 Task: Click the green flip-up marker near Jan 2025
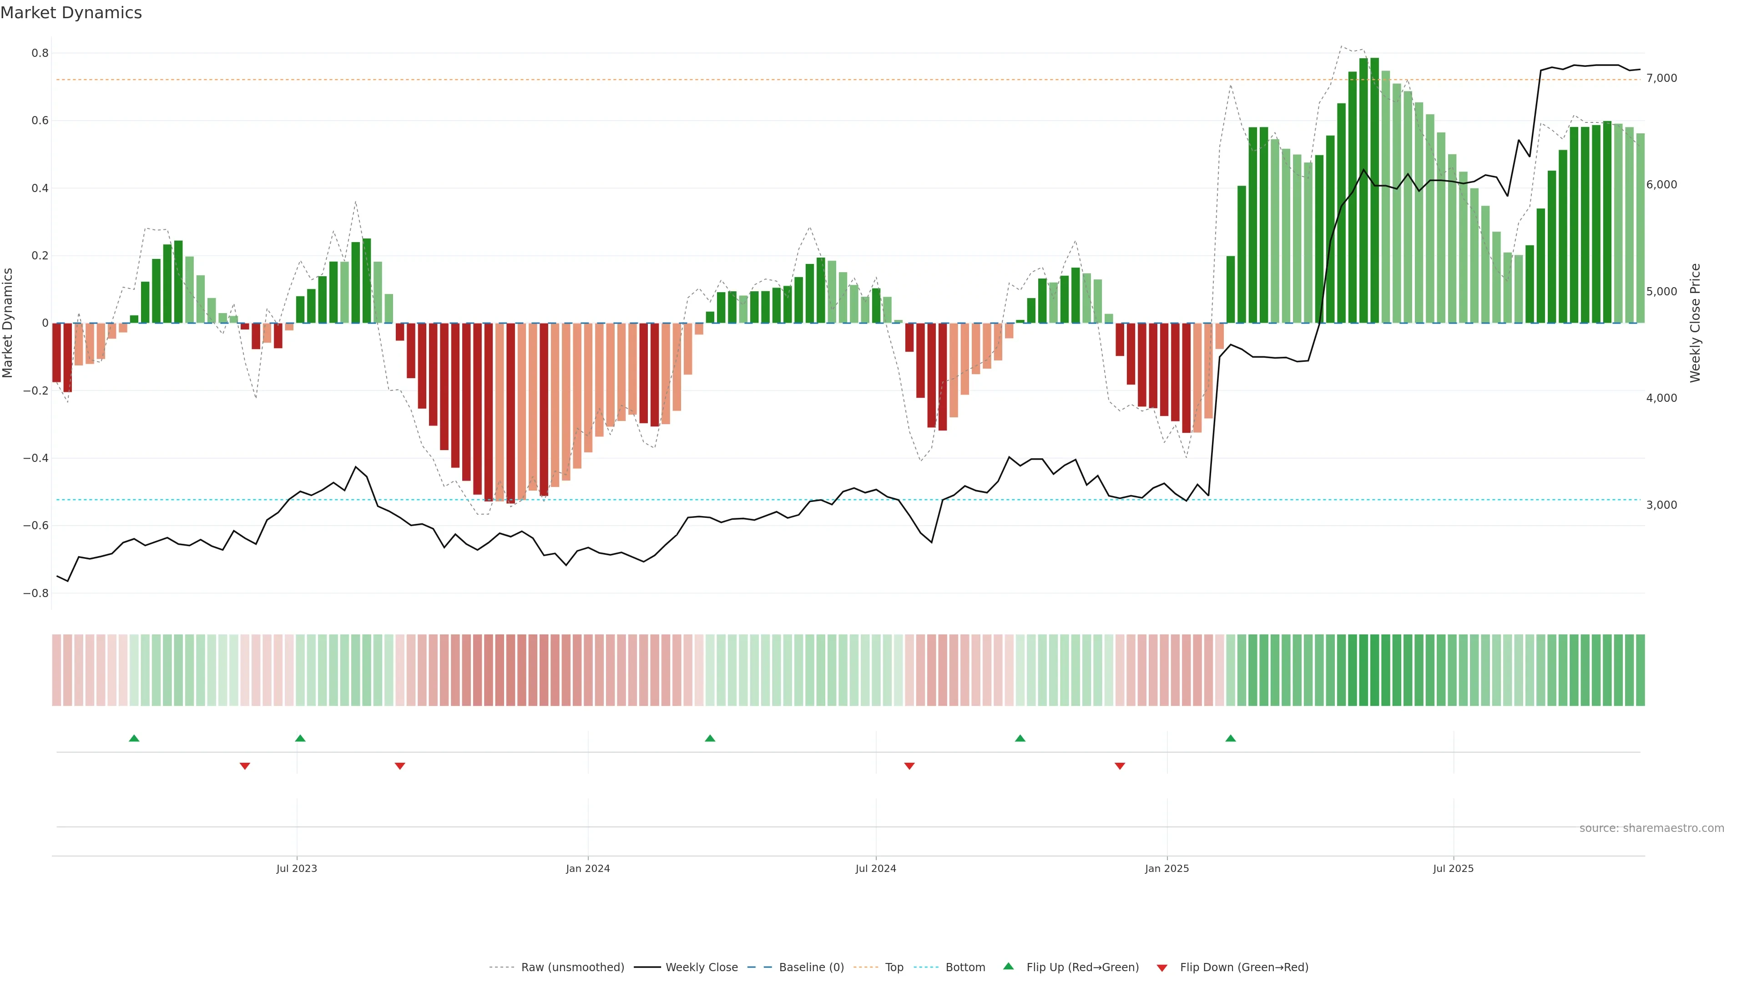[1230, 738]
